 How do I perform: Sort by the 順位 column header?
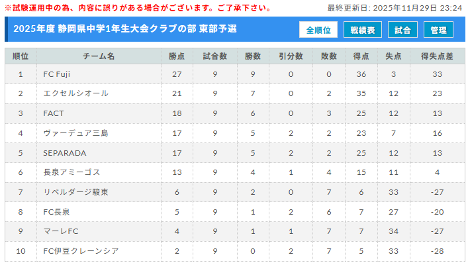[x=21, y=56]
